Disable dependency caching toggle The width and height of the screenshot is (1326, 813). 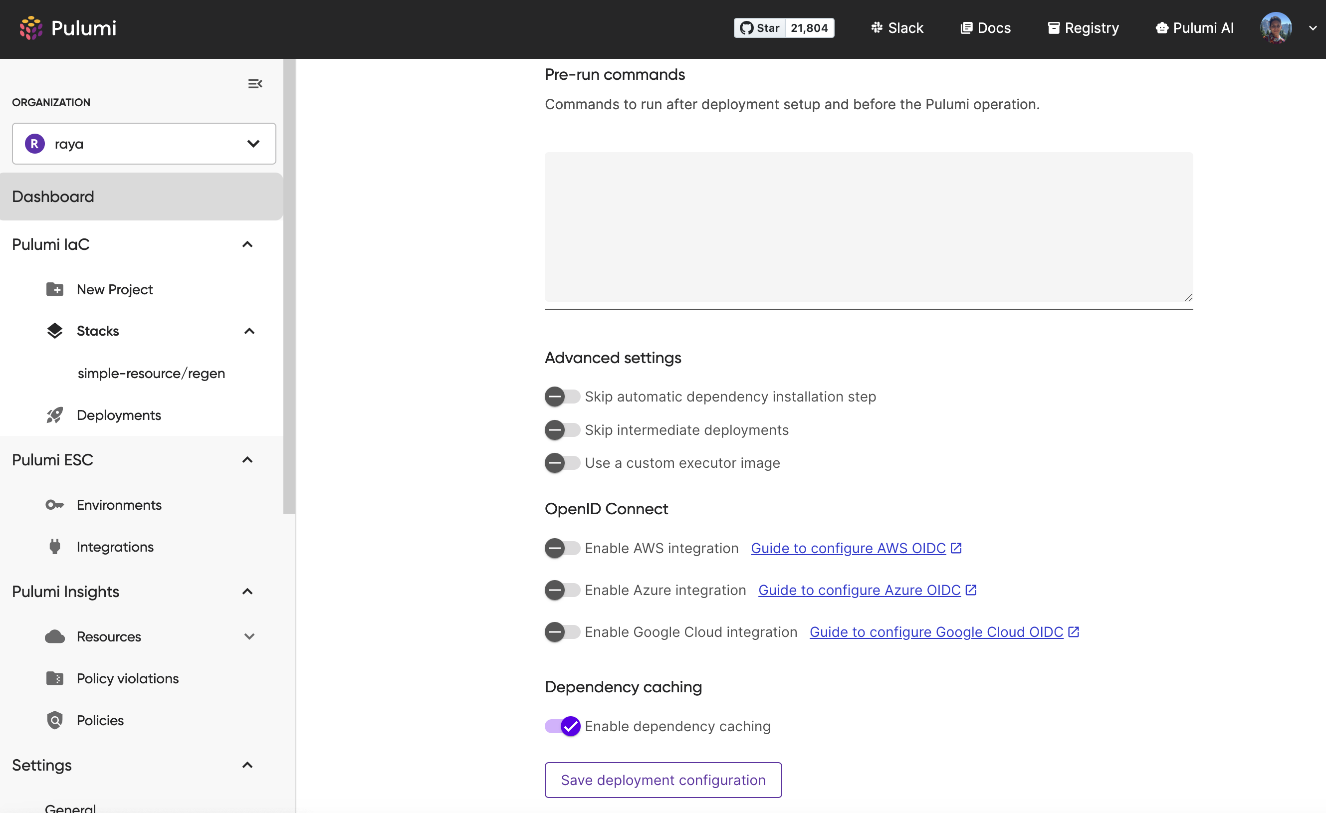point(562,726)
